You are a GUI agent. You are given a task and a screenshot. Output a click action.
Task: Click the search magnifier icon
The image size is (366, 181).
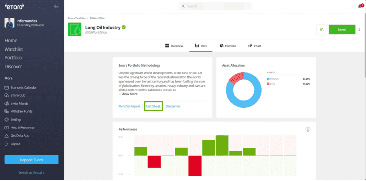click(x=183, y=6)
